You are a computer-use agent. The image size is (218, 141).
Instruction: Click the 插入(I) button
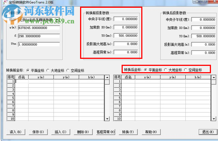pos(60,132)
